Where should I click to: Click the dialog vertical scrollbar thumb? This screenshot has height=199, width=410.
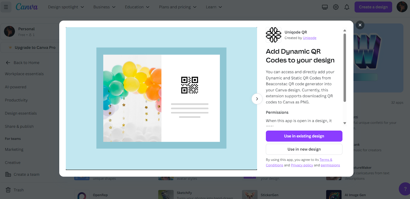[345, 68]
